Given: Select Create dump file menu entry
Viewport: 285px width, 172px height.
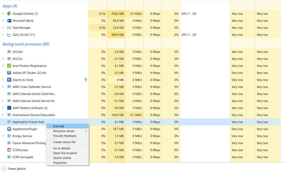Looking at the screenshot, I should [67, 142].
